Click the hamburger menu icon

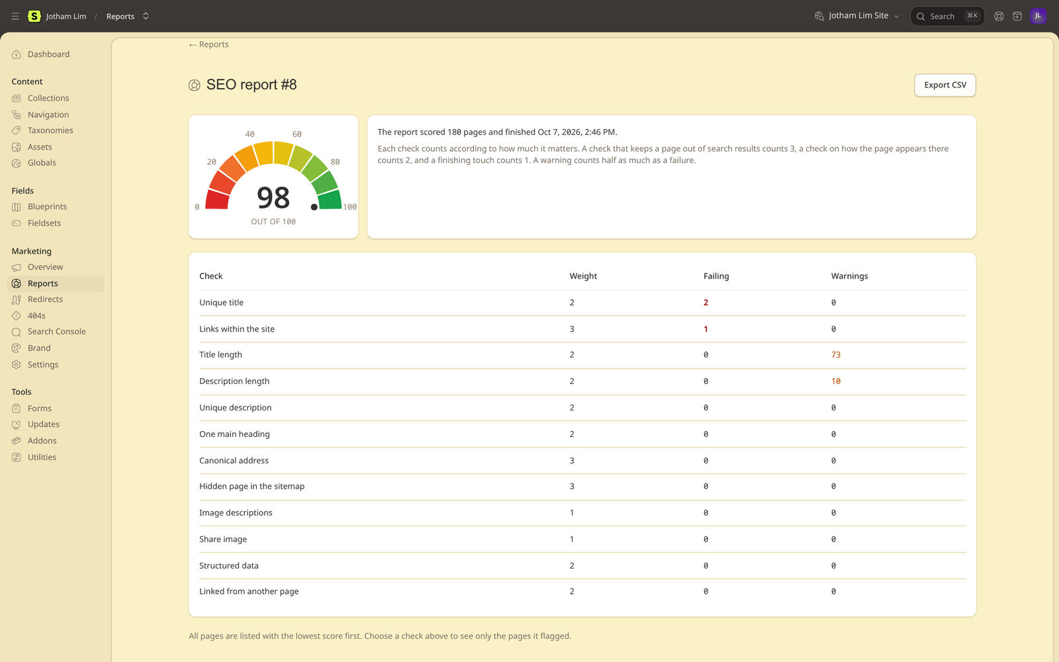(15, 16)
